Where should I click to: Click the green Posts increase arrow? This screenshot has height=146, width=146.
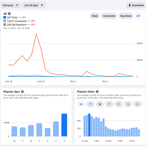pos(20,18)
